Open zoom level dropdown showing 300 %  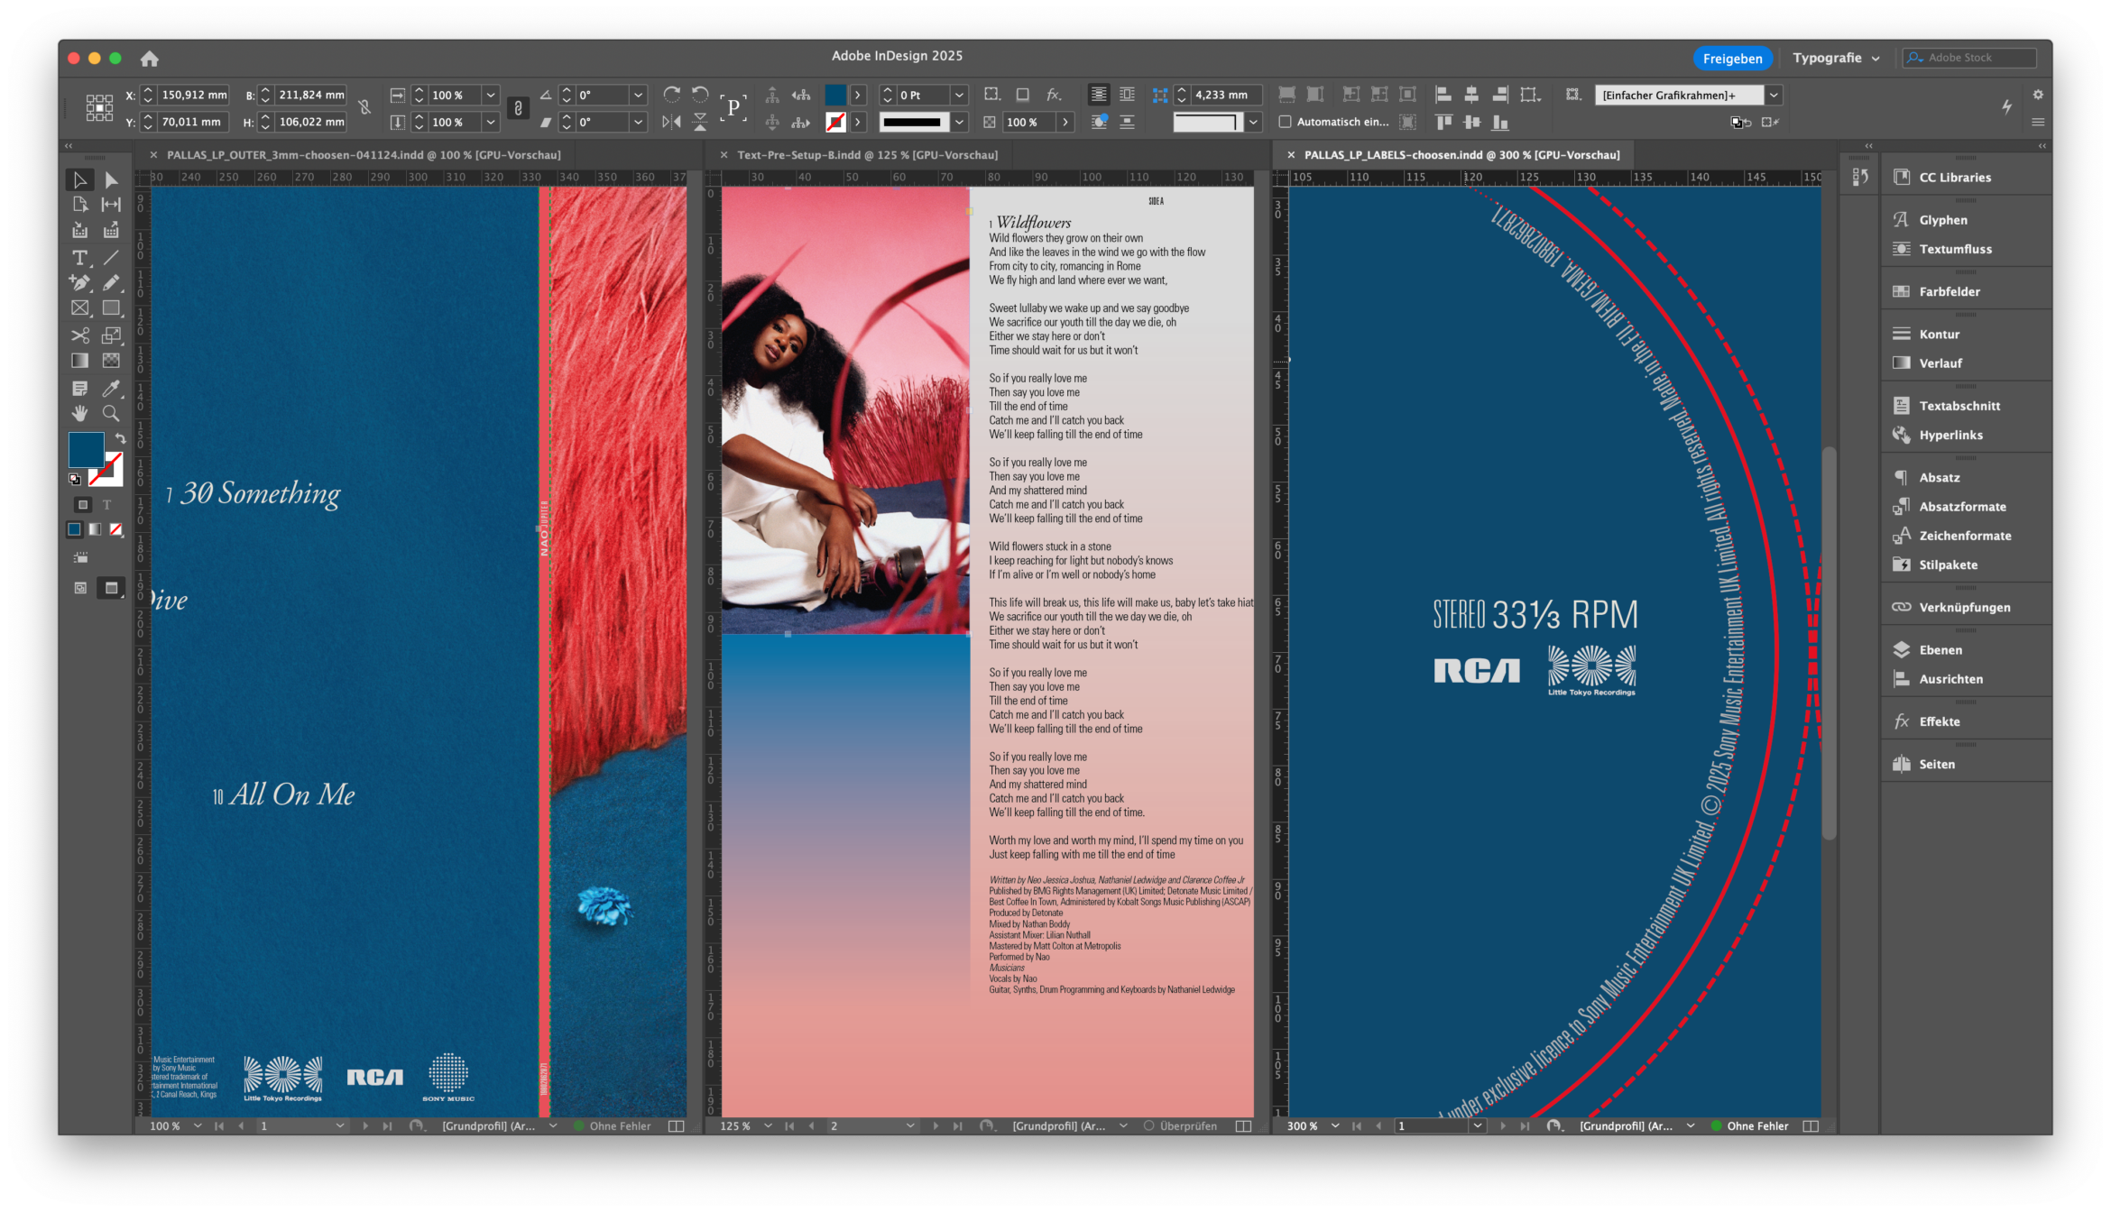coord(1335,1125)
